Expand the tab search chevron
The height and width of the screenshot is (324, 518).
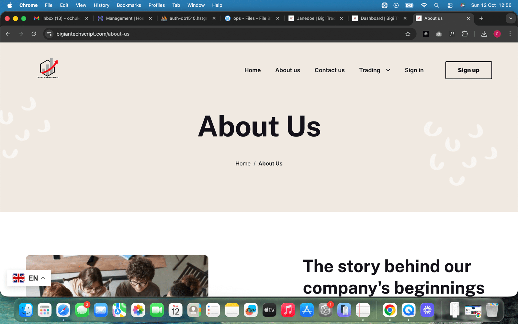point(511,18)
